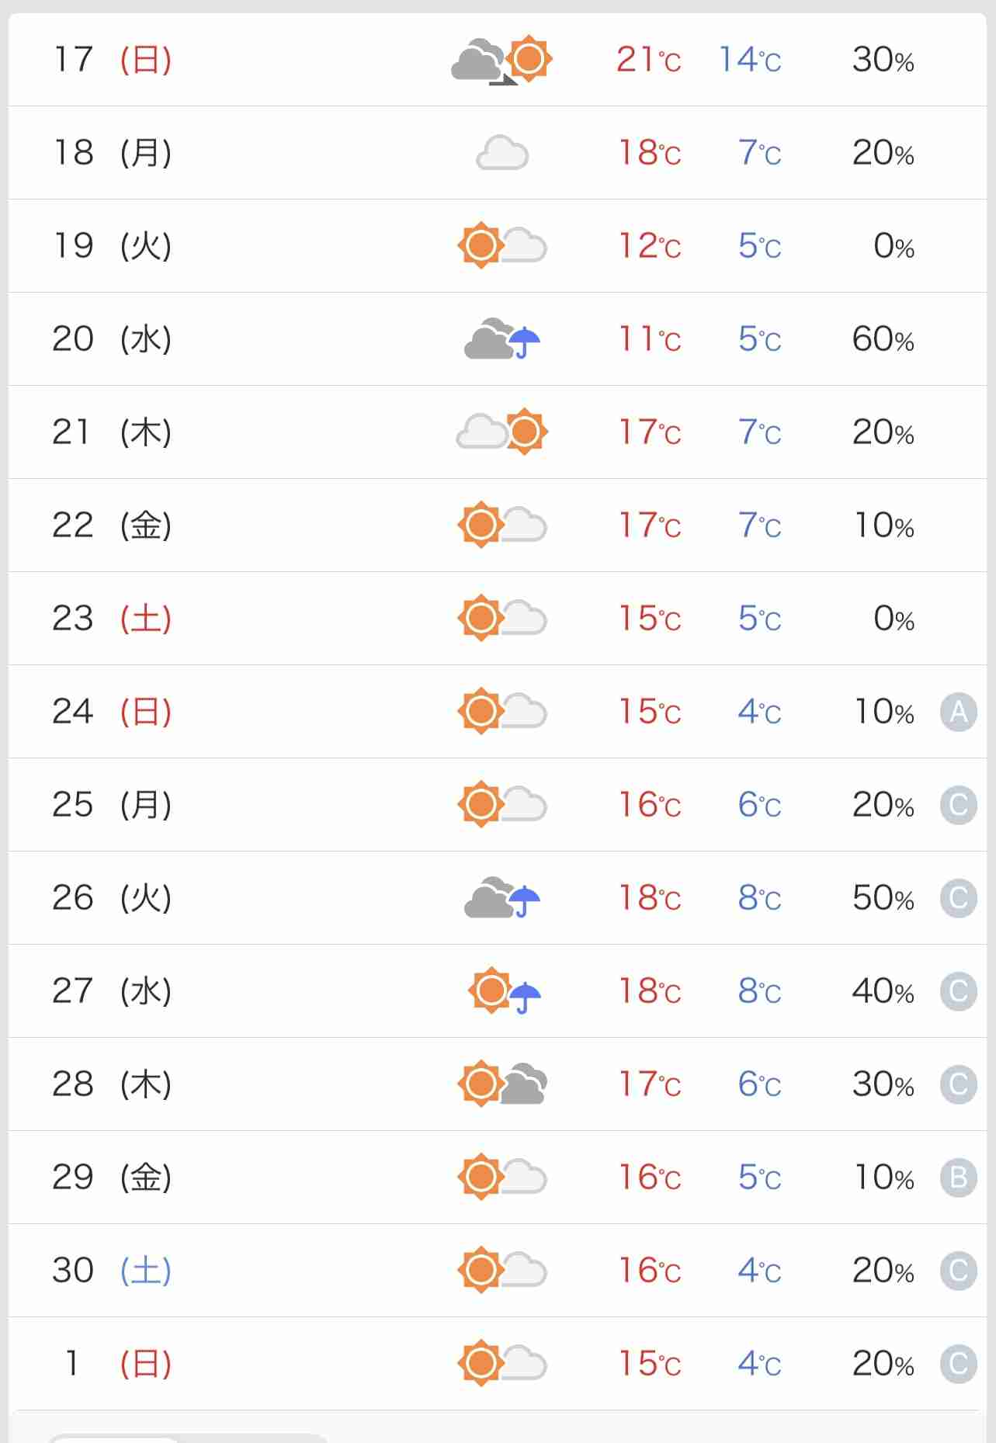The width and height of the screenshot is (996, 1443).
Task: Select the Saturday 30 (土) date label
Action: [x=112, y=1271]
